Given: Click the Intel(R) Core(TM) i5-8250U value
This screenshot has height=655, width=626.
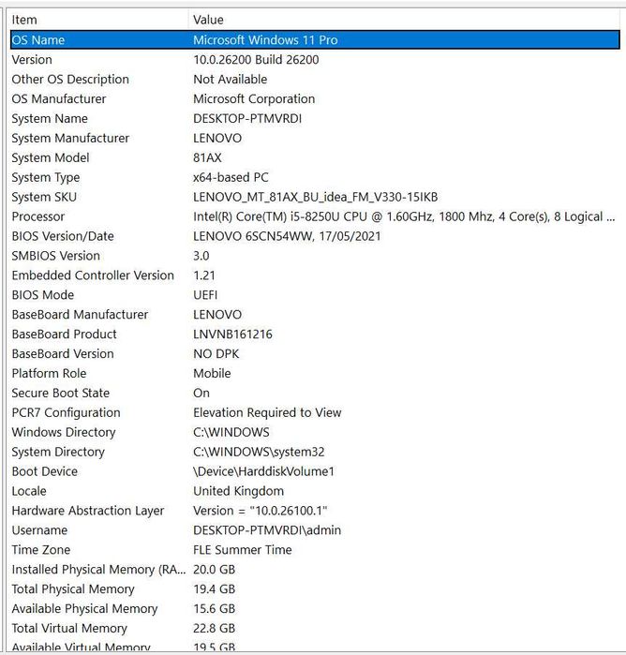Looking at the screenshot, I should pyautogui.click(x=404, y=216).
